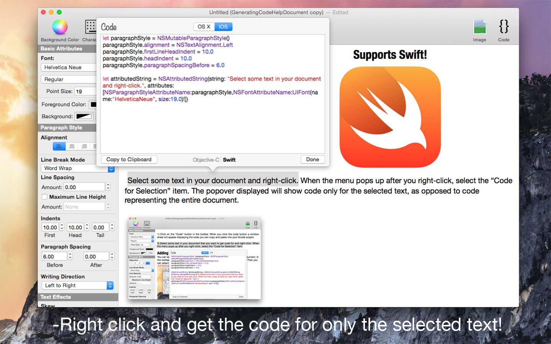
Task: Click inside the generated code text area
Action: [x=213, y=94]
